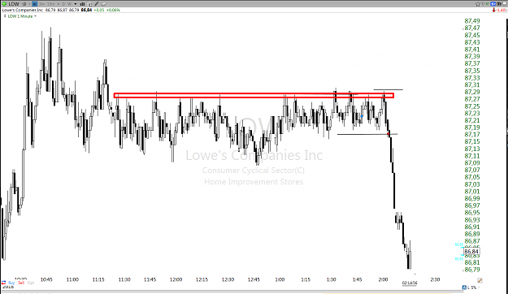508x294 pixels.
Task: Click the 12:00 time axis label
Action: click(176, 279)
